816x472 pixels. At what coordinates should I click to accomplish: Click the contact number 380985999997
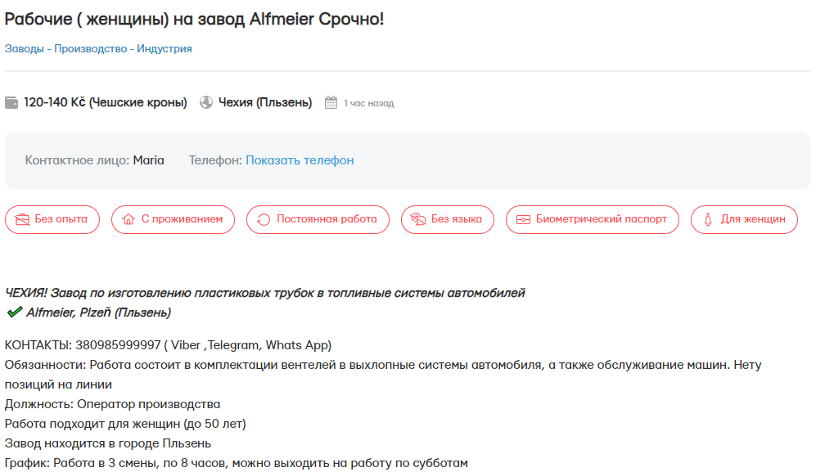[x=118, y=345]
